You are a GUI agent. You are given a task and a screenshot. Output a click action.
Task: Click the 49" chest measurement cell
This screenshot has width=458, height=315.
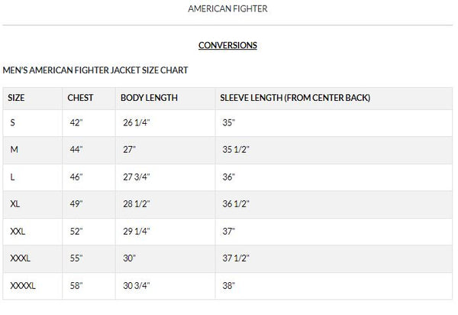[x=76, y=204]
